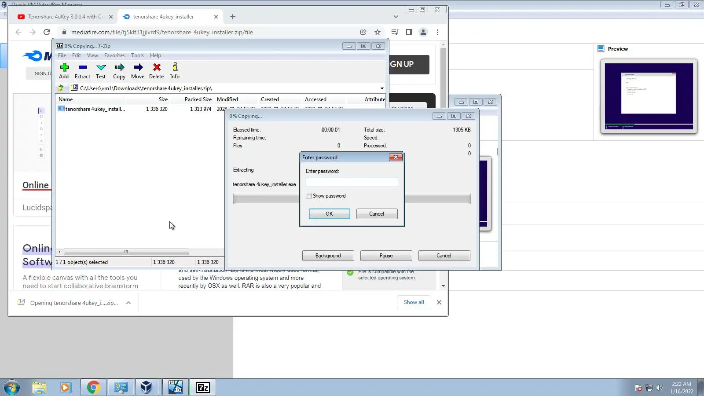Sort 7-Zip list by Packed Size column
The image size is (704, 396).
192,99
